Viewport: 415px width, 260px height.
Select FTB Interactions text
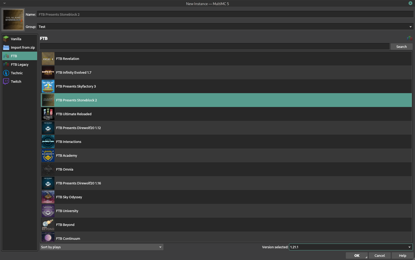pyautogui.click(x=69, y=142)
